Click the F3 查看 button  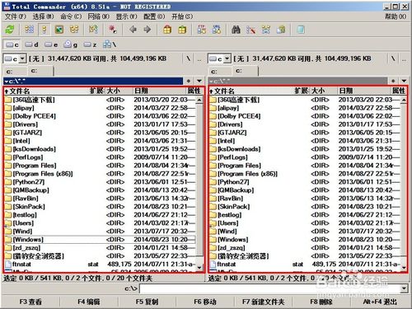[x=30, y=302]
